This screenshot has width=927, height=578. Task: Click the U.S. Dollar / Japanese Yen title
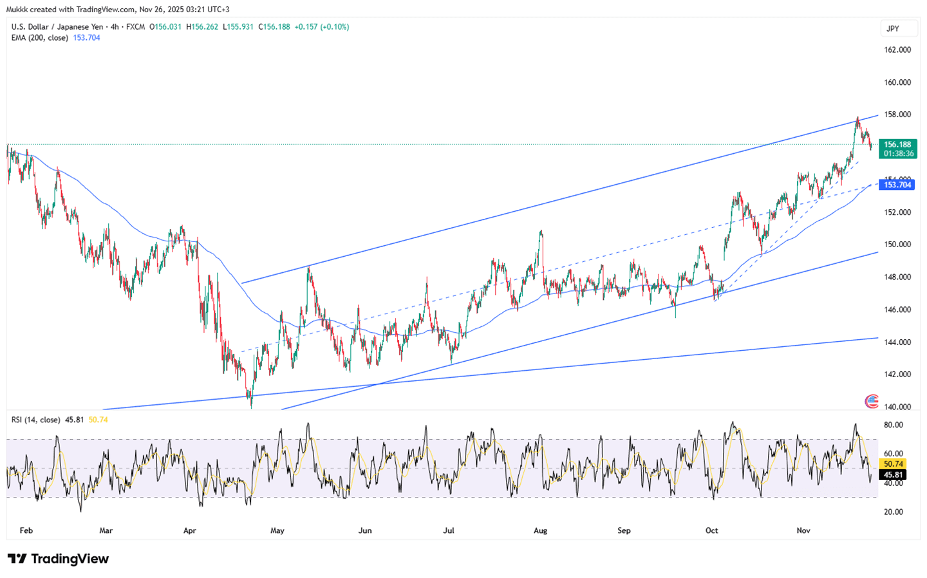tap(57, 27)
